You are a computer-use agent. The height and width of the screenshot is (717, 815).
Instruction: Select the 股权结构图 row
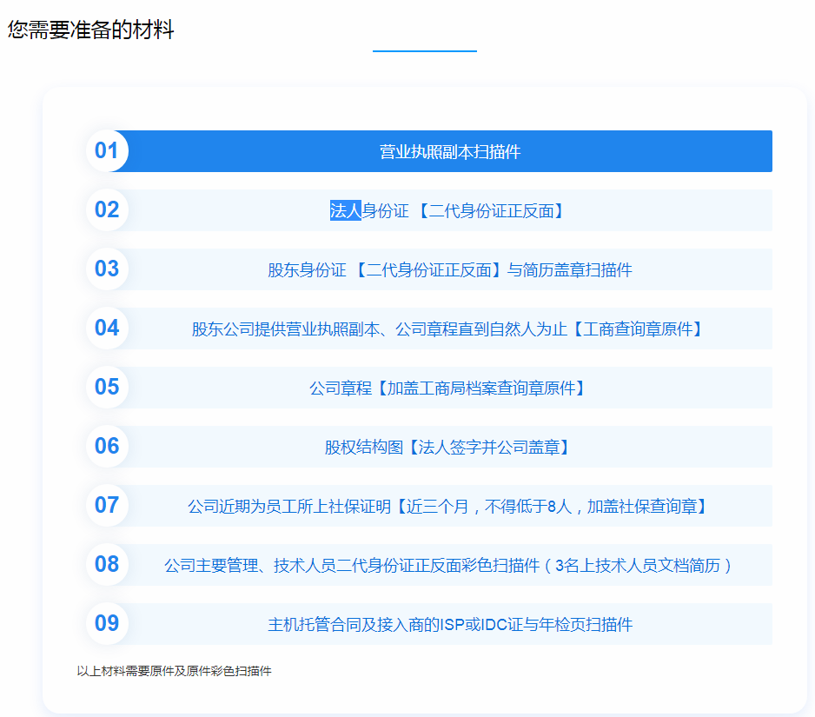[449, 448]
